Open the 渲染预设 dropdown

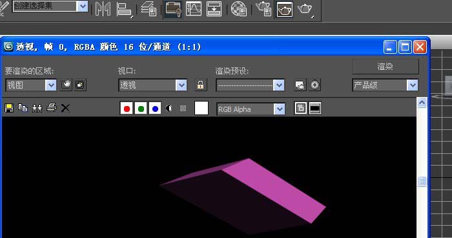251,85
